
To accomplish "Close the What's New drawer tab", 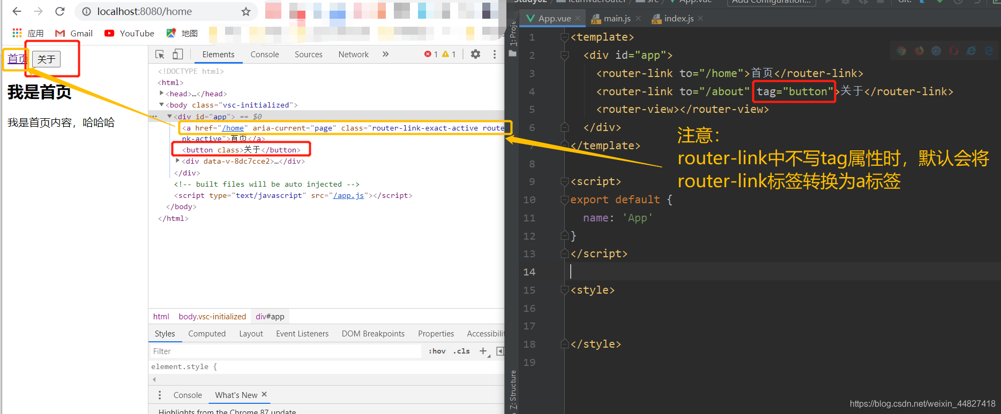I will pyautogui.click(x=264, y=394).
